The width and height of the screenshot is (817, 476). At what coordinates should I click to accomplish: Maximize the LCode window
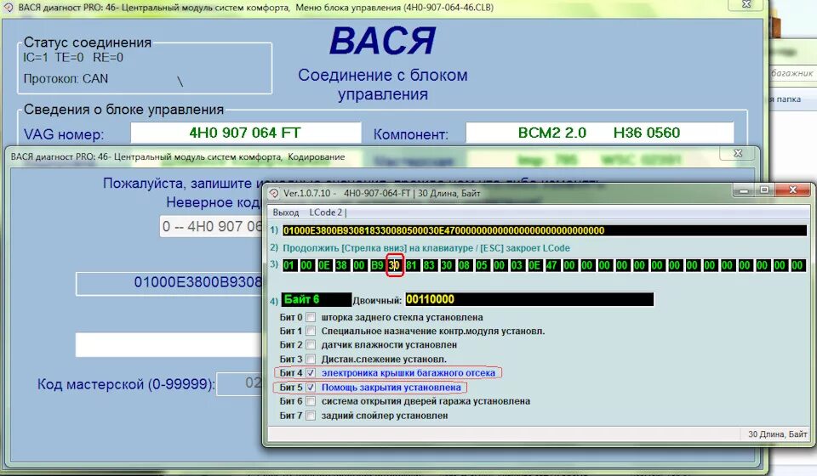tap(764, 190)
